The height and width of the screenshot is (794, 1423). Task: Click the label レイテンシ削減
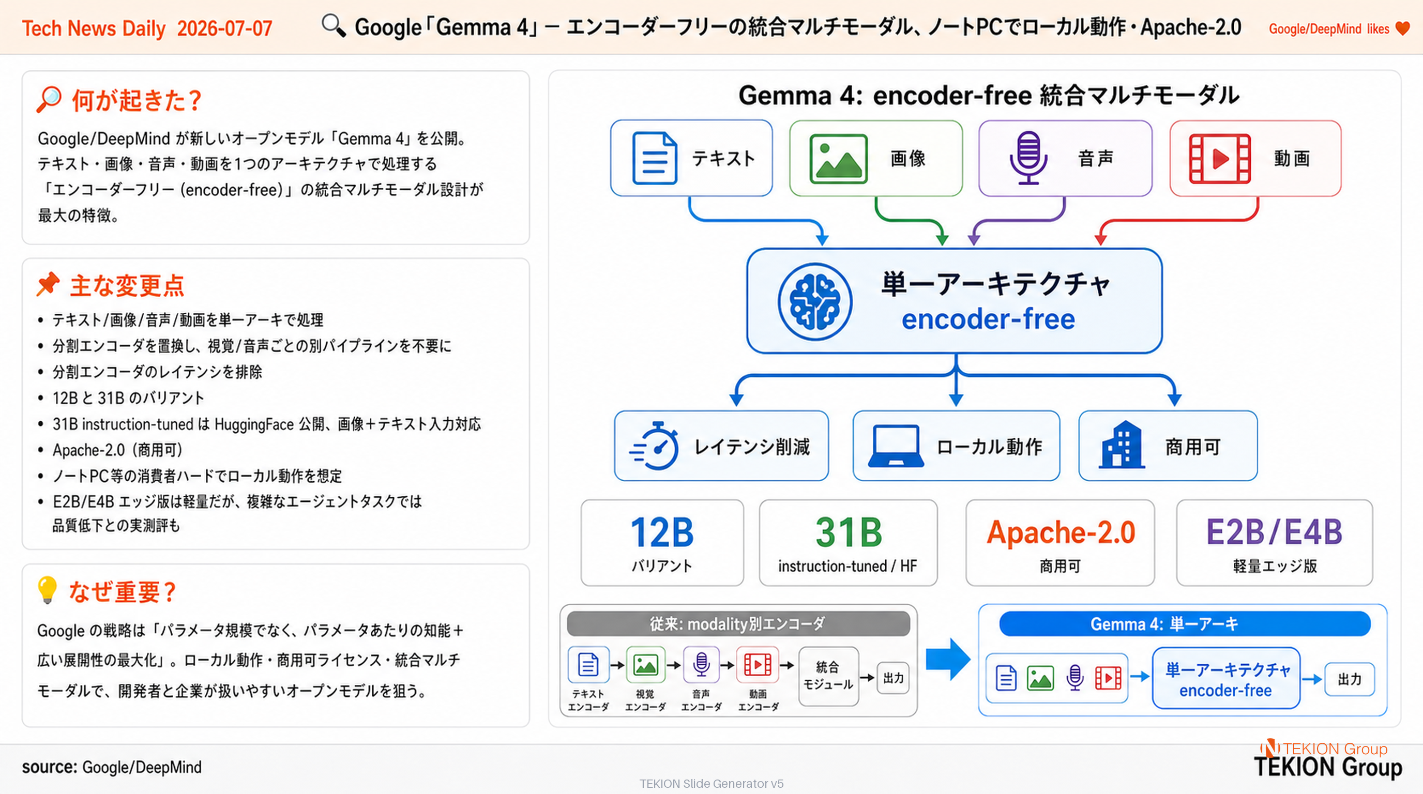click(752, 446)
